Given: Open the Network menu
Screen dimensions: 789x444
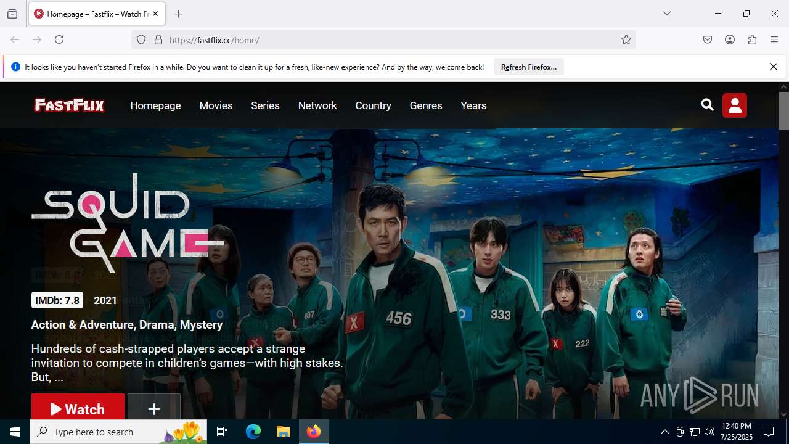Looking at the screenshot, I should pos(317,105).
